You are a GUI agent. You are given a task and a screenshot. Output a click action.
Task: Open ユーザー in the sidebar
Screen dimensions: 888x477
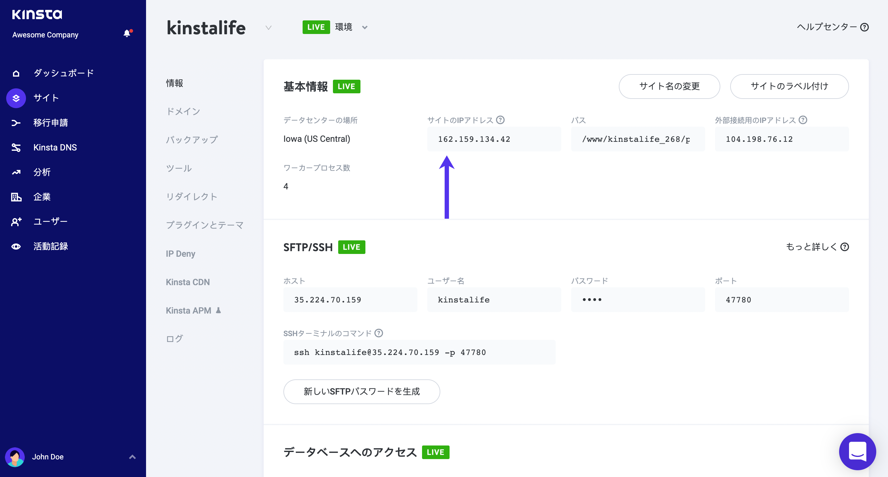tap(50, 222)
